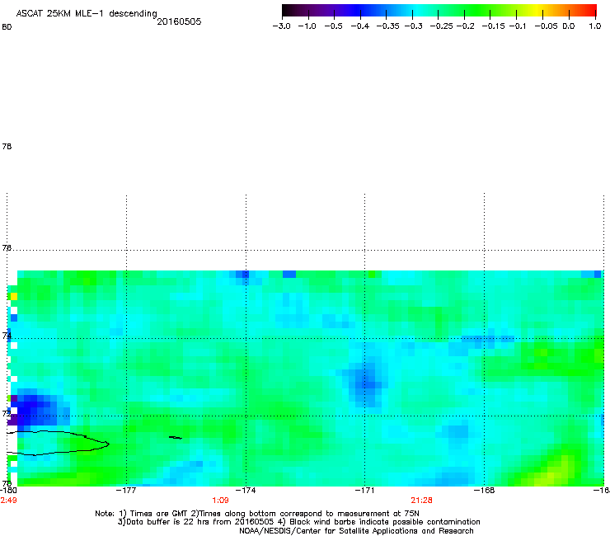Click the -0.1 color scale label
This screenshot has width=610, height=536.
click(x=518, y=26)
